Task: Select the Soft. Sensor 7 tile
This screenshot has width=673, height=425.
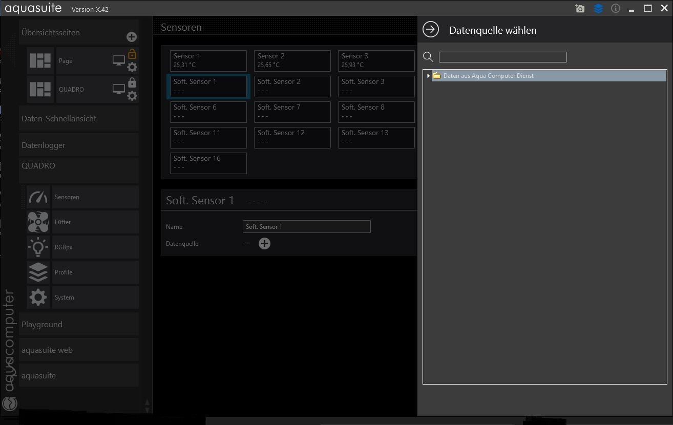Action: pos(292,112)
